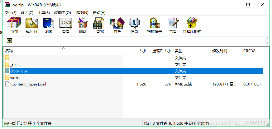Click size value 1,626 of [Content_Types].xml

(141, 84)
